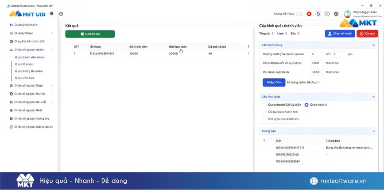Open Quét ID nhóm in the sidebar
This screenshot has height=190, width=384.
click(24, 64)
